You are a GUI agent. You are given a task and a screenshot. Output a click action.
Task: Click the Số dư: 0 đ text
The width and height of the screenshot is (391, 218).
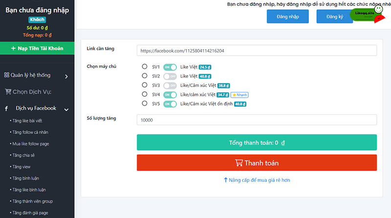(37, 28)
